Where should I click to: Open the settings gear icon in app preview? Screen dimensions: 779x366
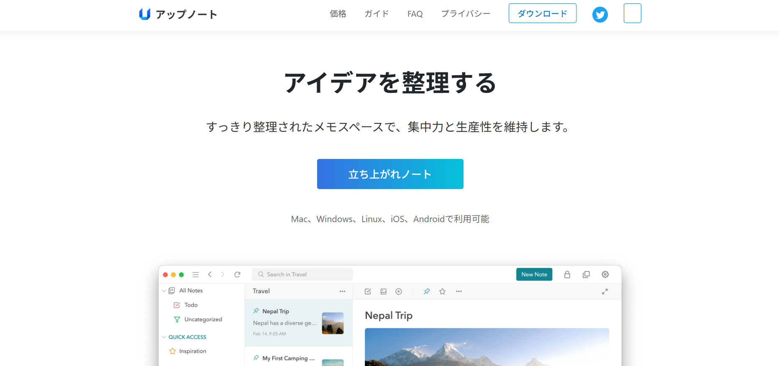coord(605,274)
